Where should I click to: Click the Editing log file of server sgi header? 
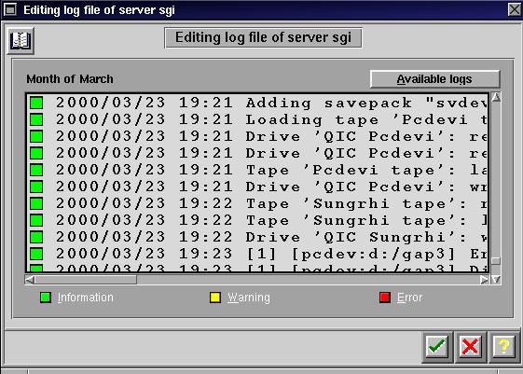263,37
